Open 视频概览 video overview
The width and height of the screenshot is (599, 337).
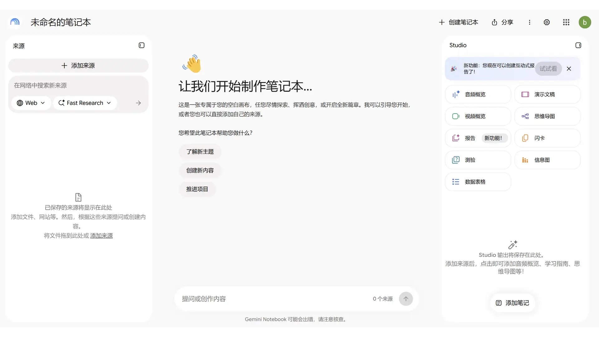[x=478, y=116]
